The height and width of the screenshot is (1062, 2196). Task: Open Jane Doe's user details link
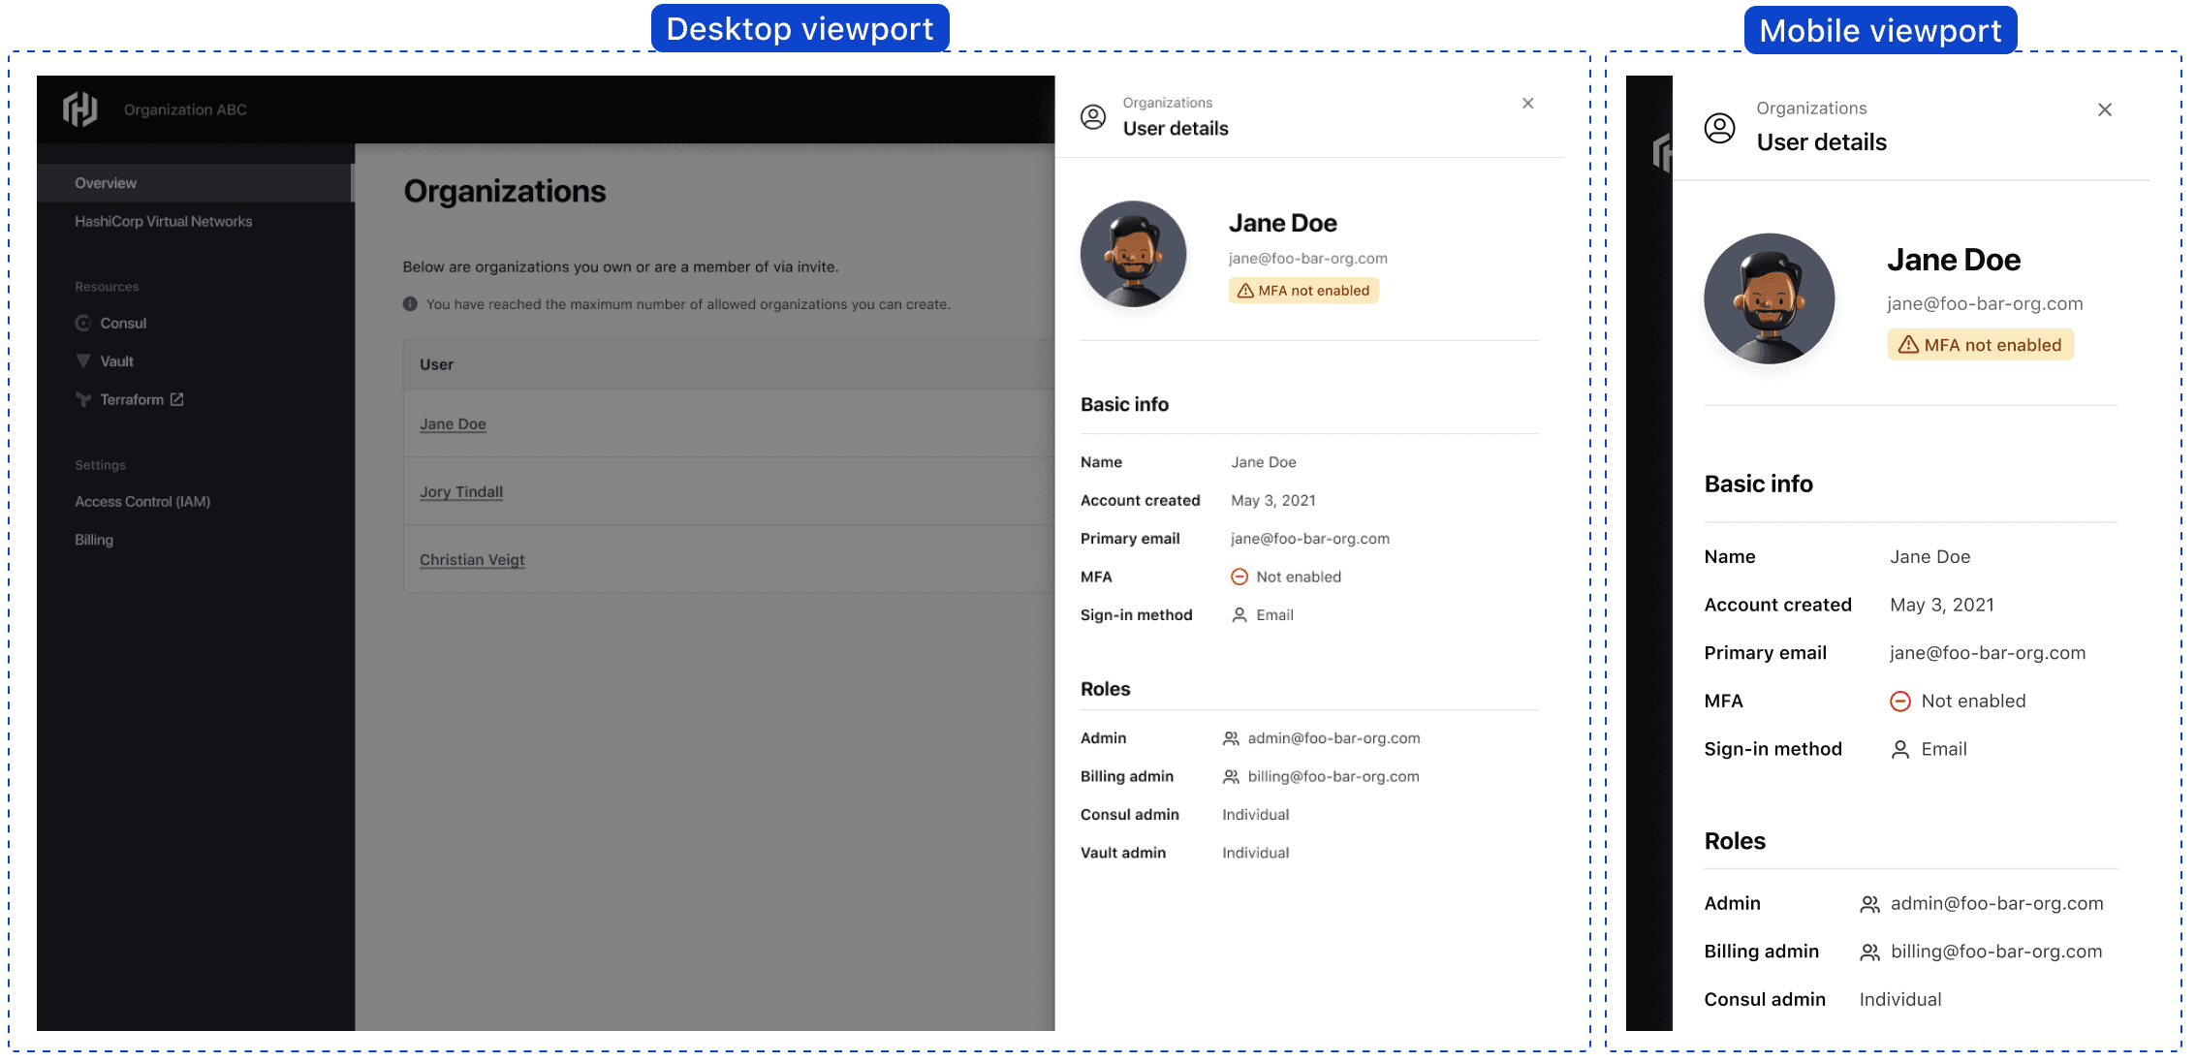click(x=452, y=423)
